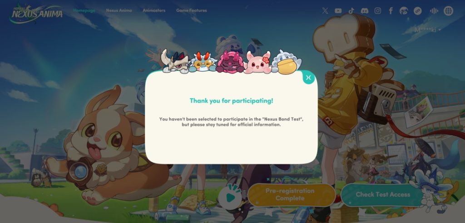Screen dimensions: 465x223
Task: Click the Reddit-style community icon
Action: pyautogui.click(x=404, y=11)
